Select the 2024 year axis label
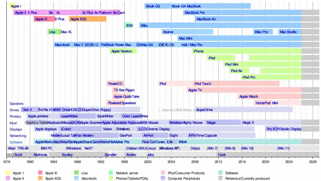 click(x=289, y=162)
